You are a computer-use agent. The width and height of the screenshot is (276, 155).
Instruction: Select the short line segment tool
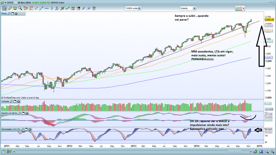36,8
